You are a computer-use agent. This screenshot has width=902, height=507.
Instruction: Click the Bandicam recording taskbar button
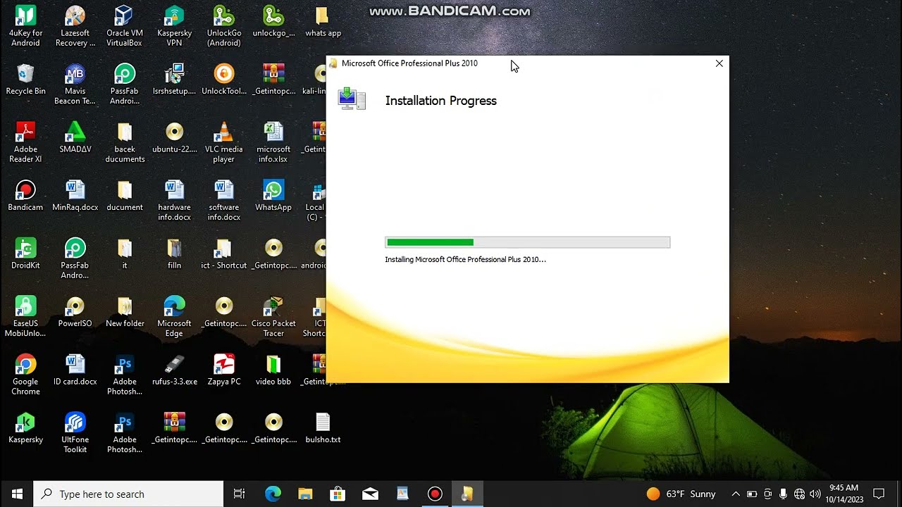coord(435,494)
